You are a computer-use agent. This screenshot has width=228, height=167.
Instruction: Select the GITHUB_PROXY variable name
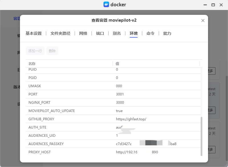[x=41, y=119]
